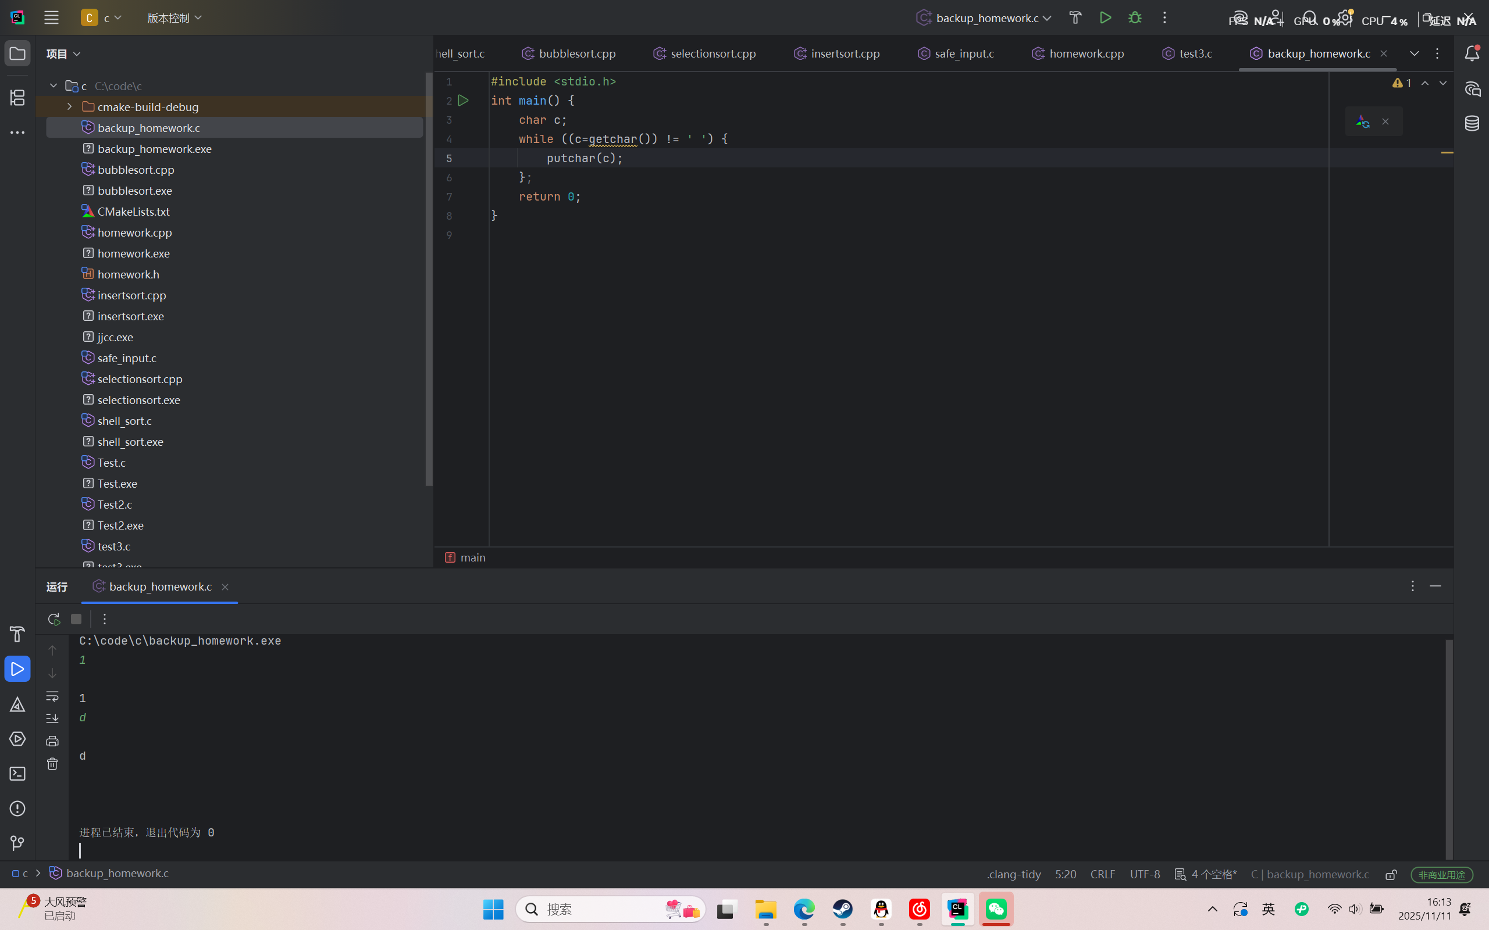Open the 版本控制 dropdown menu
Image resolution: width=1489 pixels, height=930 pixels.
174,18
